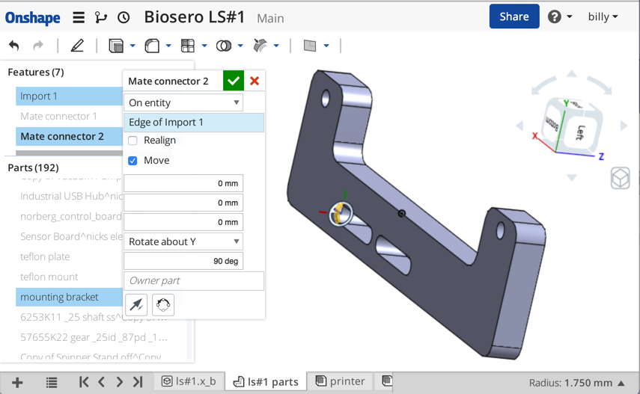Open Fillet tool dropdown arrow
The height and width of the screenshot is (394, 640).
(x=168, y=46)
